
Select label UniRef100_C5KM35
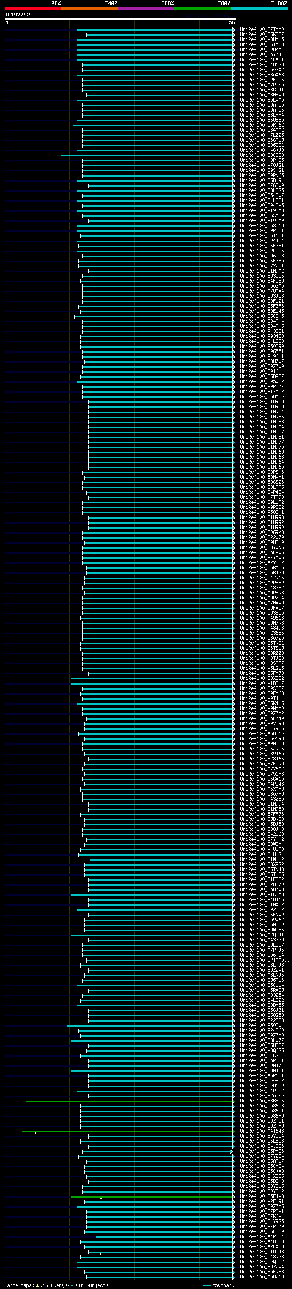click(x=261, y=568)
